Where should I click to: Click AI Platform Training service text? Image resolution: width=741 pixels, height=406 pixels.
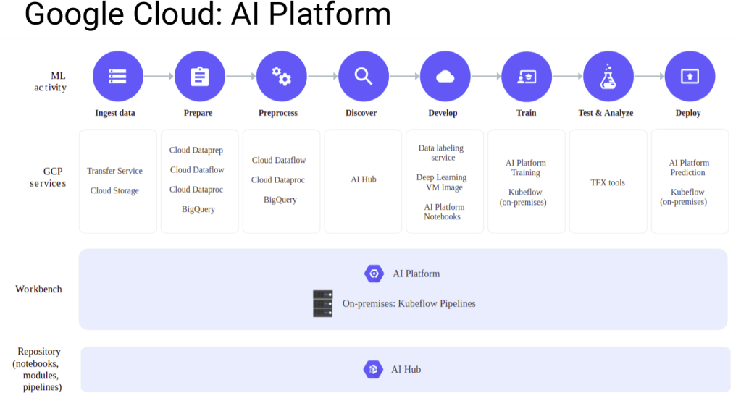click(525, 168)
